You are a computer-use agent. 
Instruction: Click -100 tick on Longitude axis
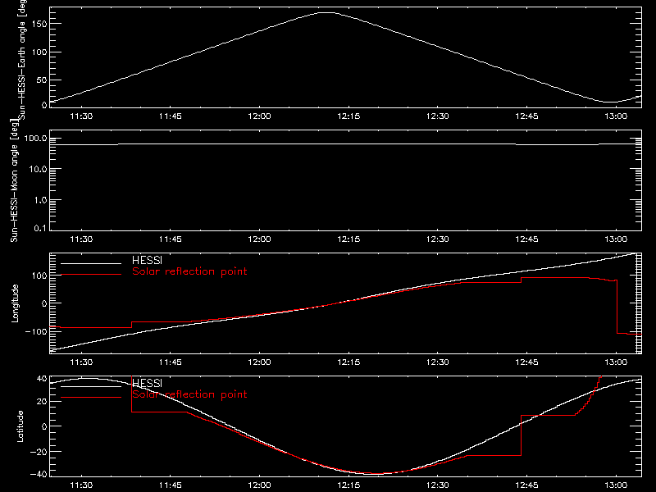pos(36,331)
